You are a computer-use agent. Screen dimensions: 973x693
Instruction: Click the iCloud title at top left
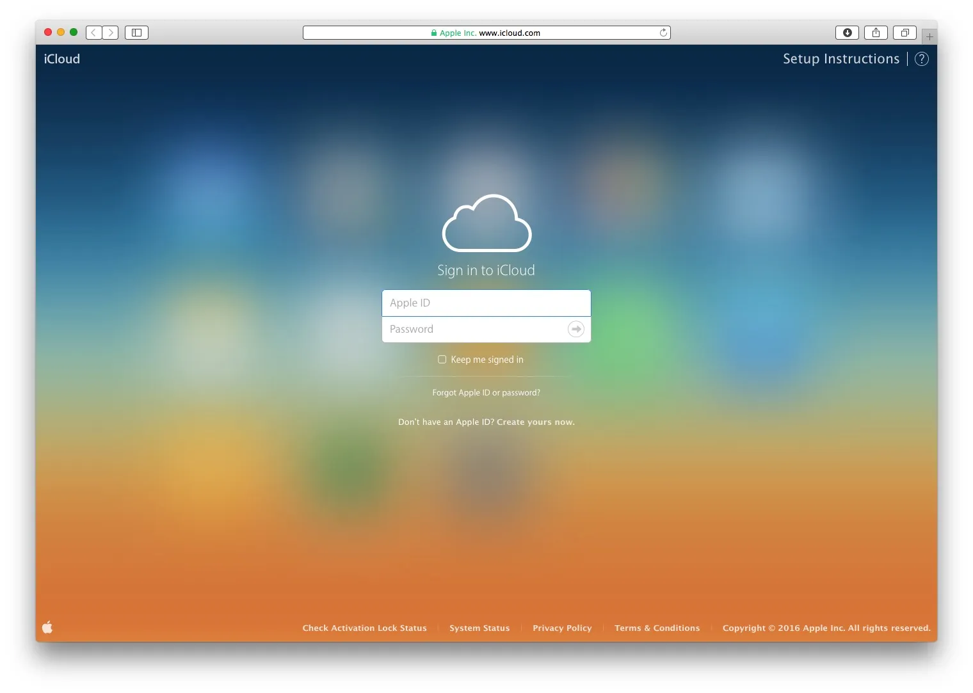(62, 59)
